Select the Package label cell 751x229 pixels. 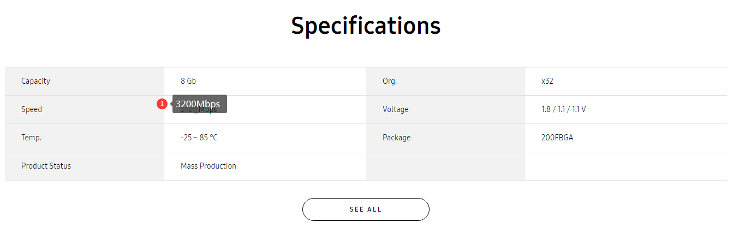[445, 138]
